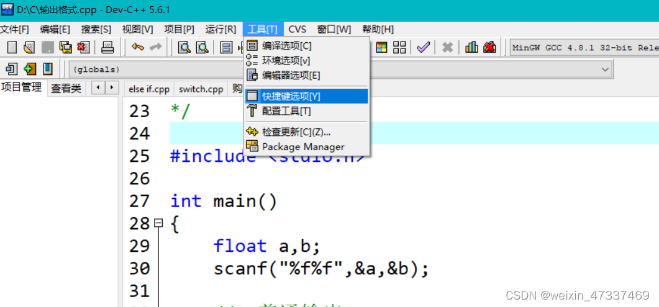Screen dimensions: 659x307
Task: Click the "*/" comment end on line 23
Action: click(x=181, y=112)
